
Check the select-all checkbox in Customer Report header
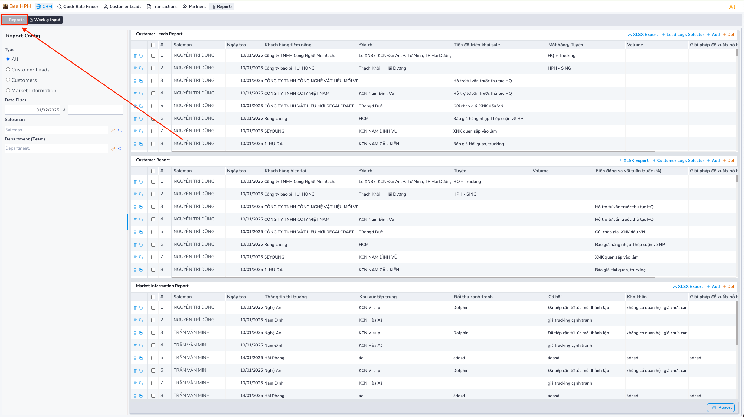coord(153,171)
